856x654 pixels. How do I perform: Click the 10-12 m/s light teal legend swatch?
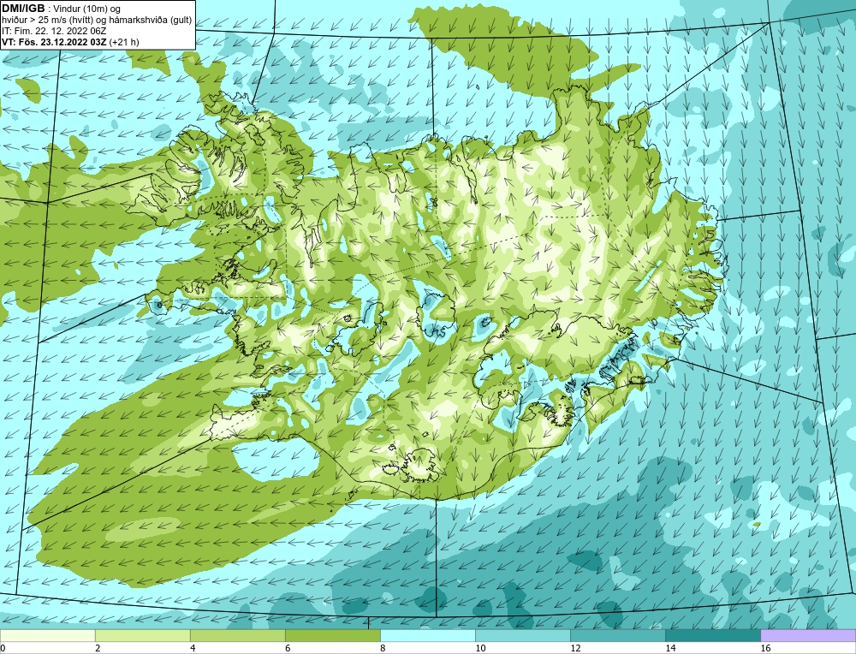pos(522,635)
